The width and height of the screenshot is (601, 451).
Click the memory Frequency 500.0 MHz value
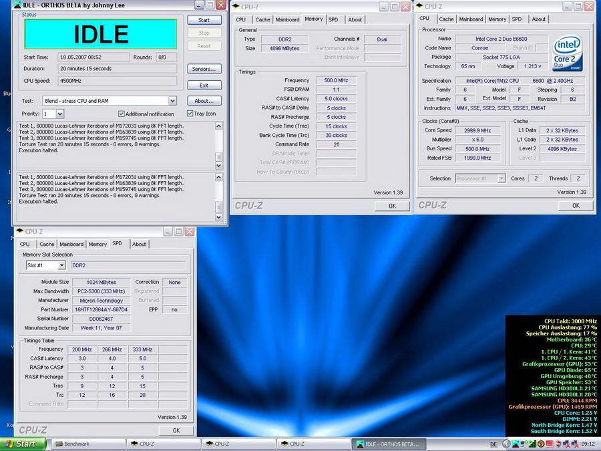coord(336,81)
